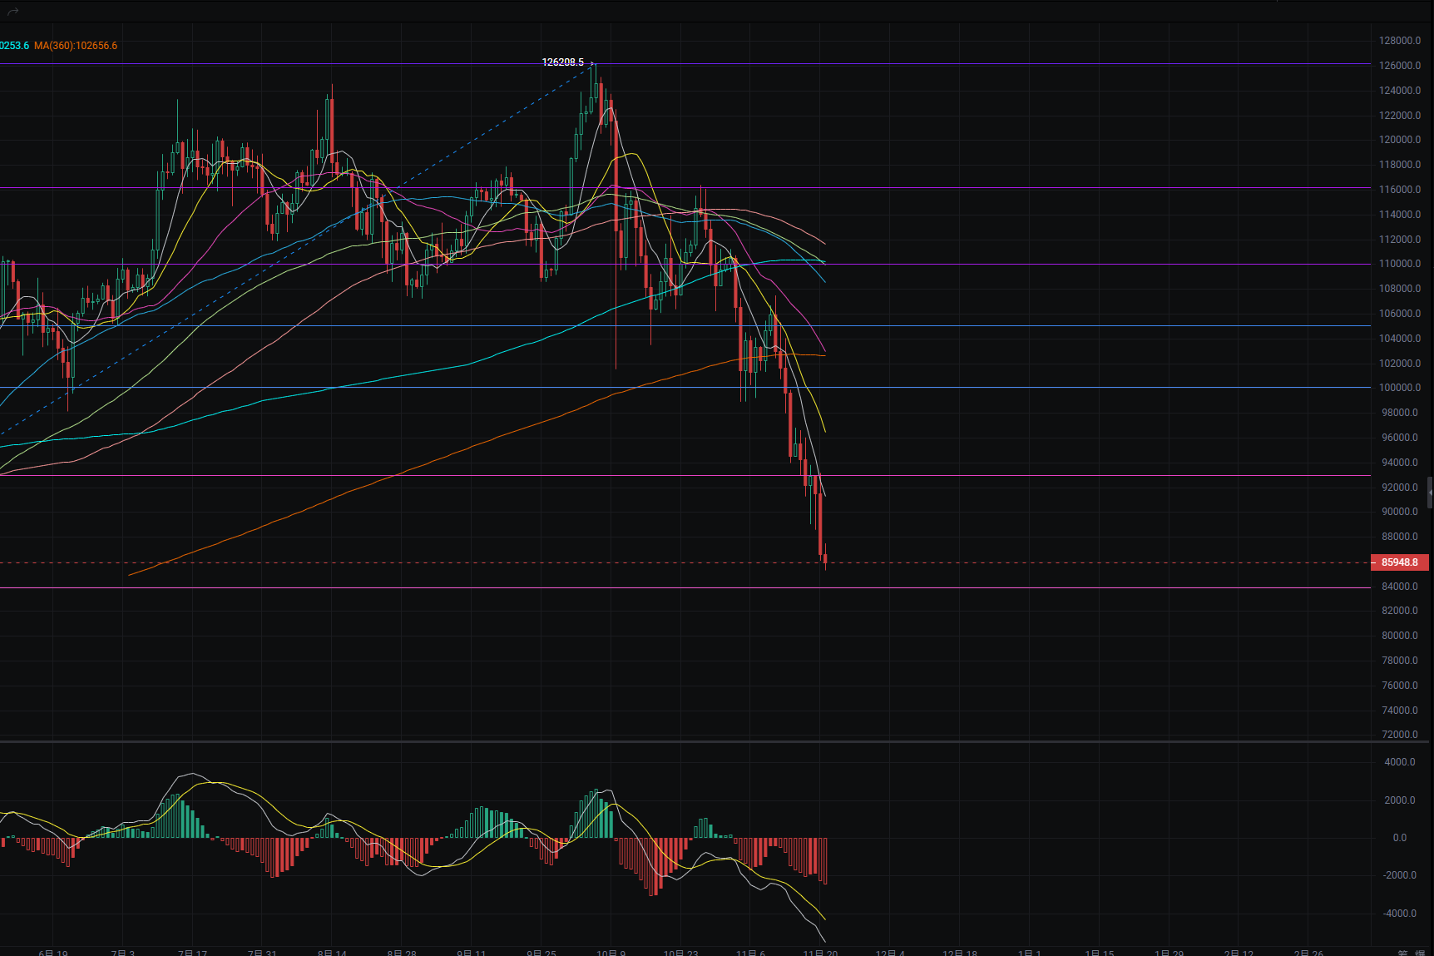Click the 10月9 time axis label
The width and height of the screenshot is (1434, 956).
[611, 951]
